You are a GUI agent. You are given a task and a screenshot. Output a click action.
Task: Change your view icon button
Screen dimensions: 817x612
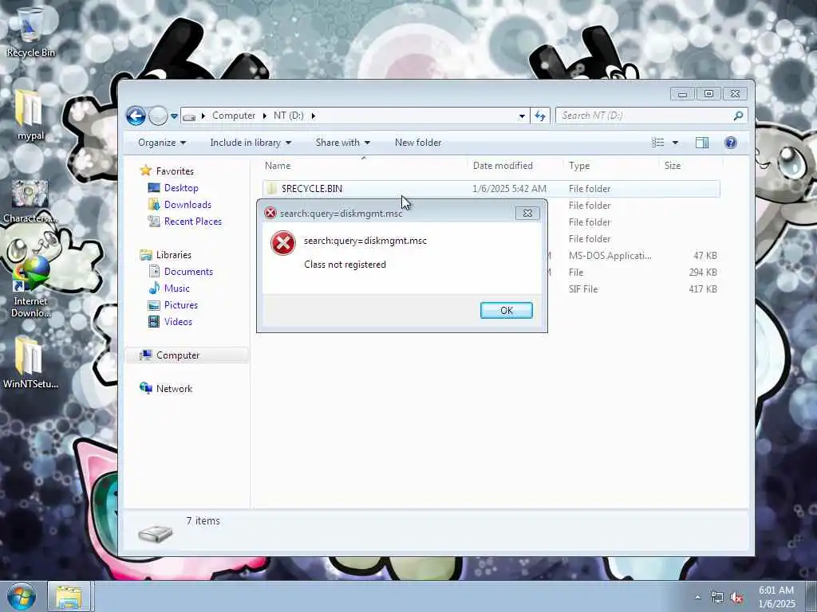coord(658,143)
